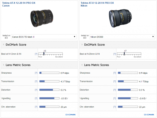Image resolution: width=157 pixels, height=118 pixels.
Task: Click the help [?] next to 'Best at f=28mm & f/4'
Action: pyautogui.click(x=114, y=54)
